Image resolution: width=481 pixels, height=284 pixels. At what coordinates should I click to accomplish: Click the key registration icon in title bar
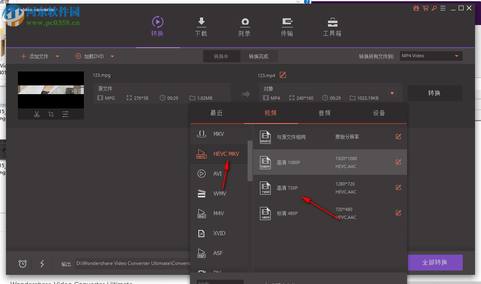pos(434,8)
